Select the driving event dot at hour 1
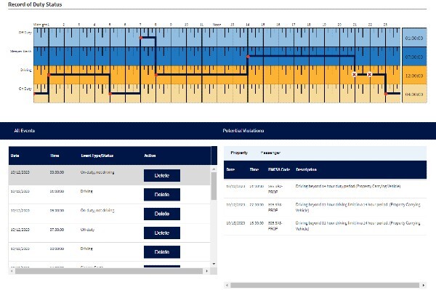 [x=49, y=75]
